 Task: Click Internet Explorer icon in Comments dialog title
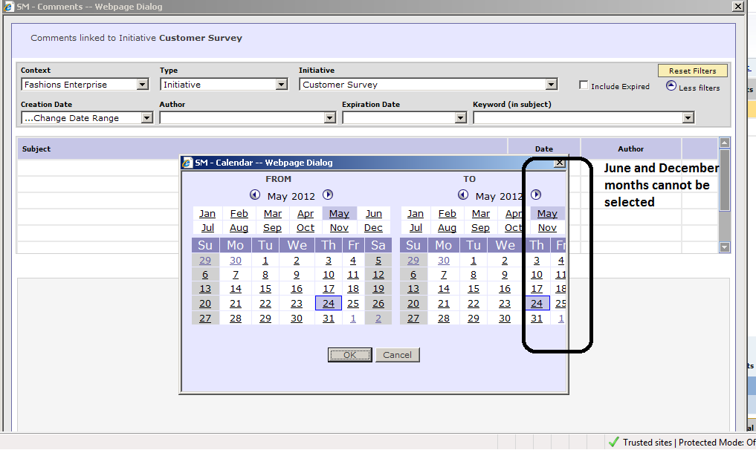[9, 6]
